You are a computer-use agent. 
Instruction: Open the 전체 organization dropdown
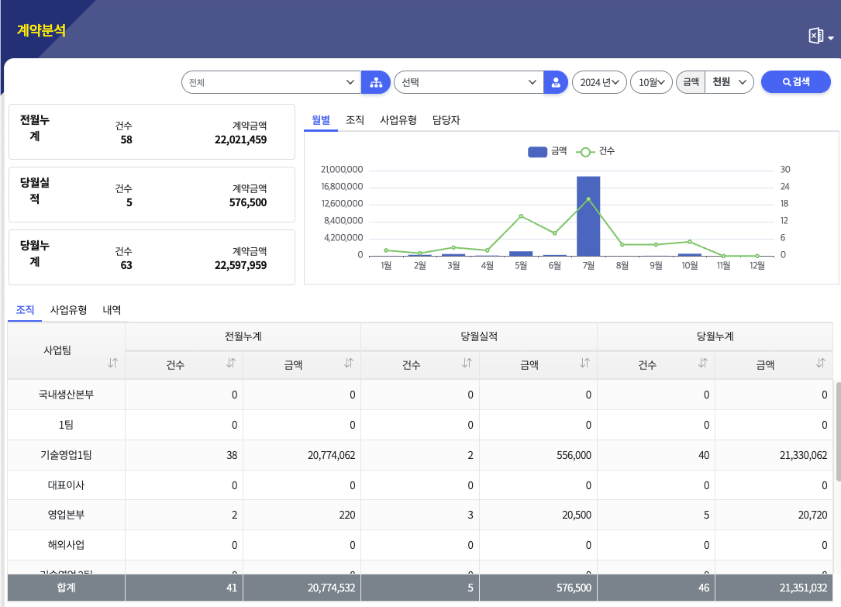[x=271, y=82]
